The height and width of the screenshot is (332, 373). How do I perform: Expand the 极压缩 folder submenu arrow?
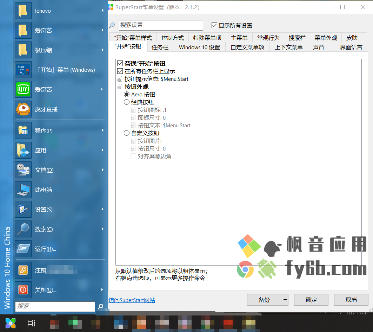(102, 50)
